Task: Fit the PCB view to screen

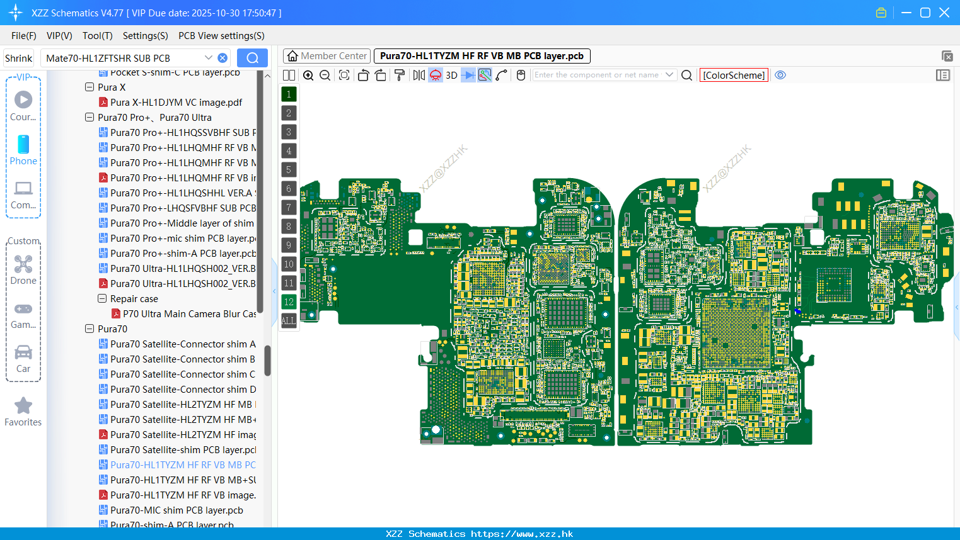Action: point(344,76)
